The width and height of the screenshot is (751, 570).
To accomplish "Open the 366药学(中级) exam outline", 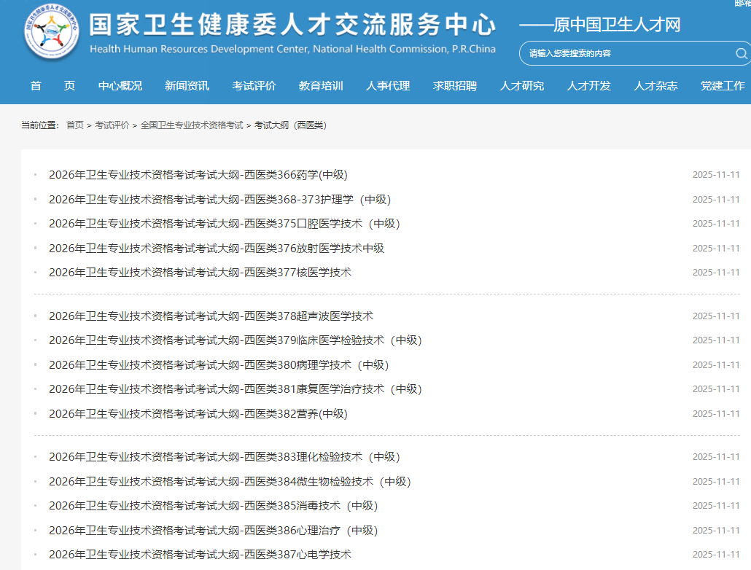I will [x=198, y=175].
